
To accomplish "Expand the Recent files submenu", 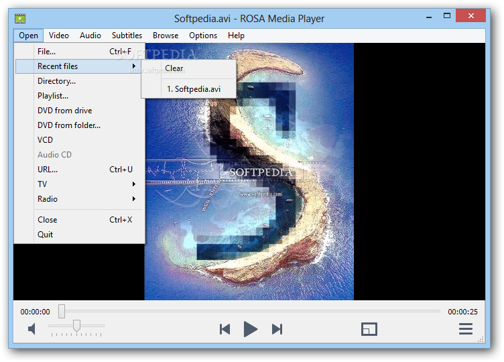I will coord(79,66).
